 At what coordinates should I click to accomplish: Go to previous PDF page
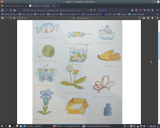(10, 18)
